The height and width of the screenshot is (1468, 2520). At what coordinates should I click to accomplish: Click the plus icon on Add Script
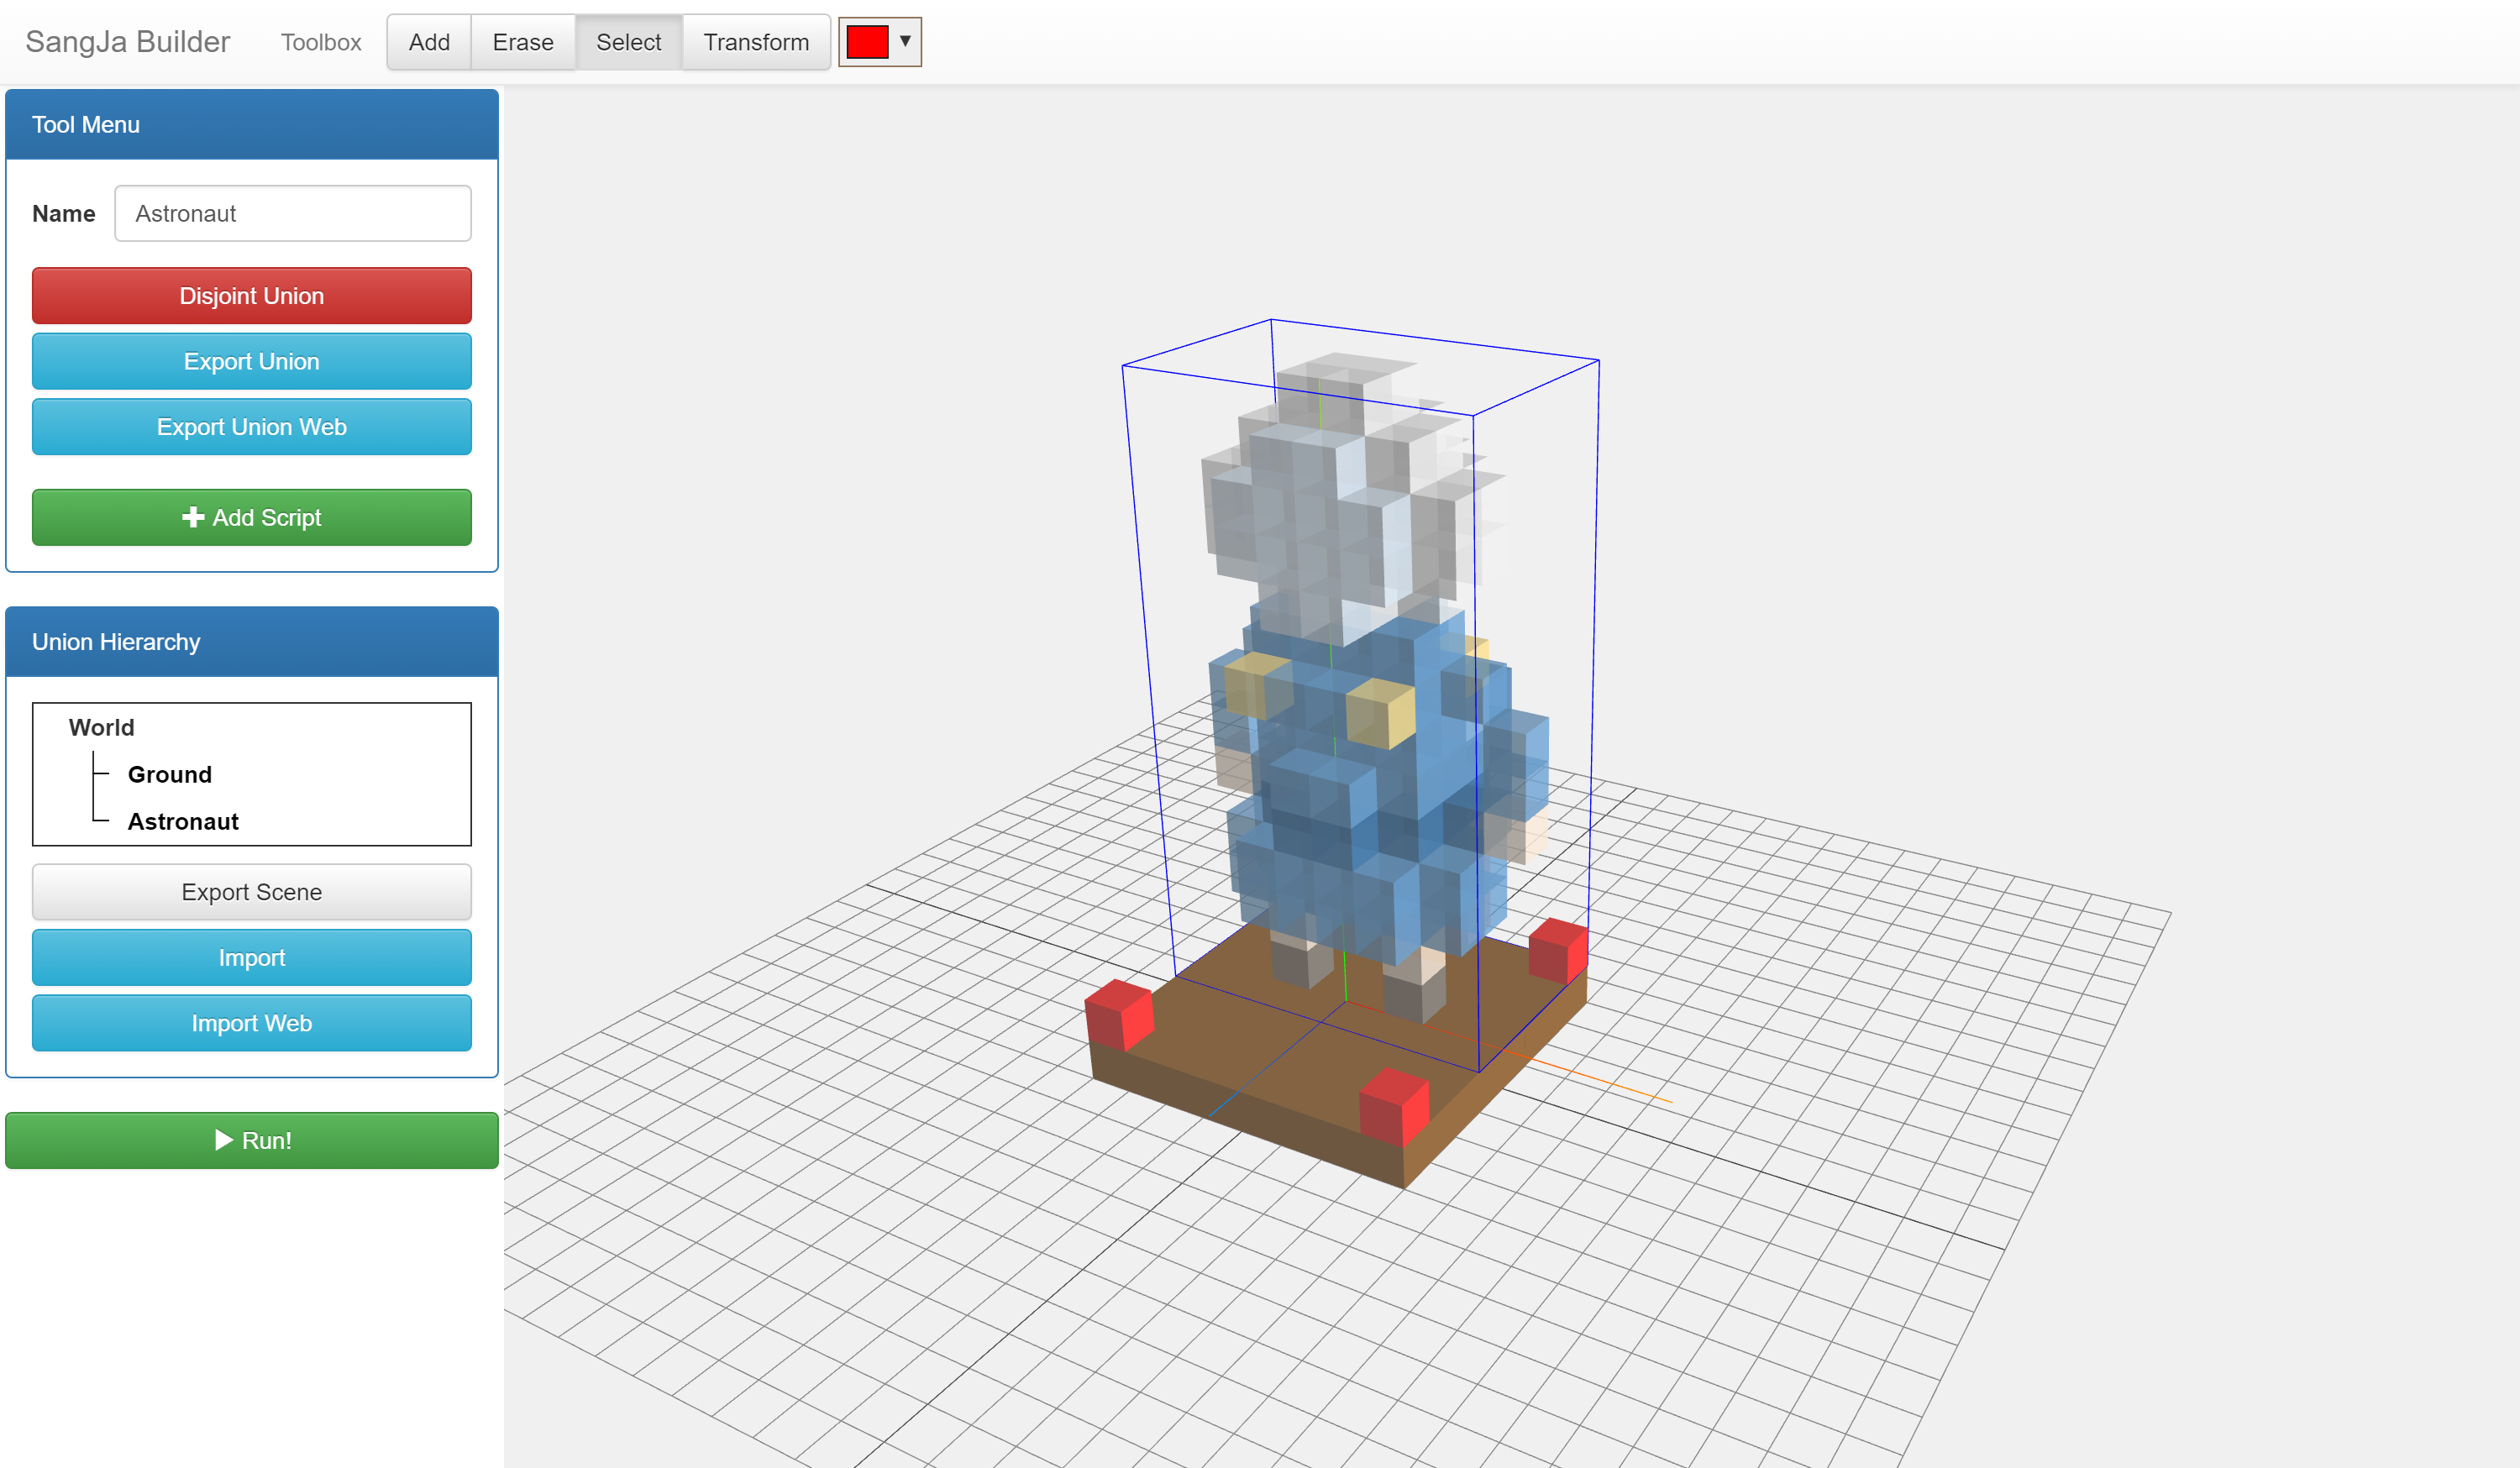coord(193,517)
